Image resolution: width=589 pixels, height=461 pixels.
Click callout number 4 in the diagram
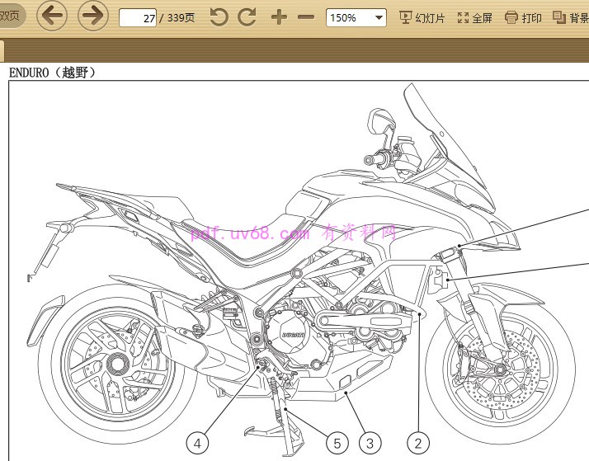[196, 444]
